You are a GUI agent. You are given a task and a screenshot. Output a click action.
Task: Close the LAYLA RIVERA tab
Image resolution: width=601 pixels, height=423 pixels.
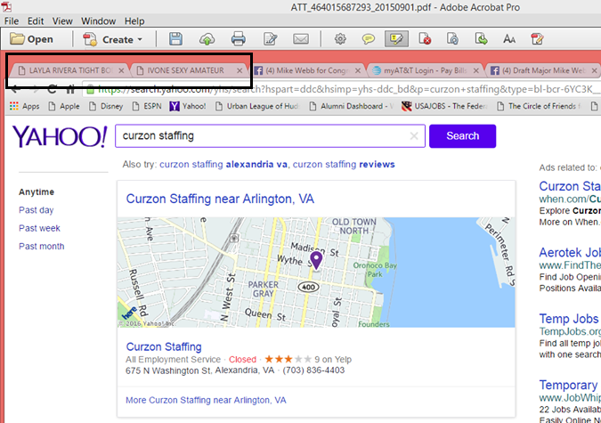pos(121,70)
